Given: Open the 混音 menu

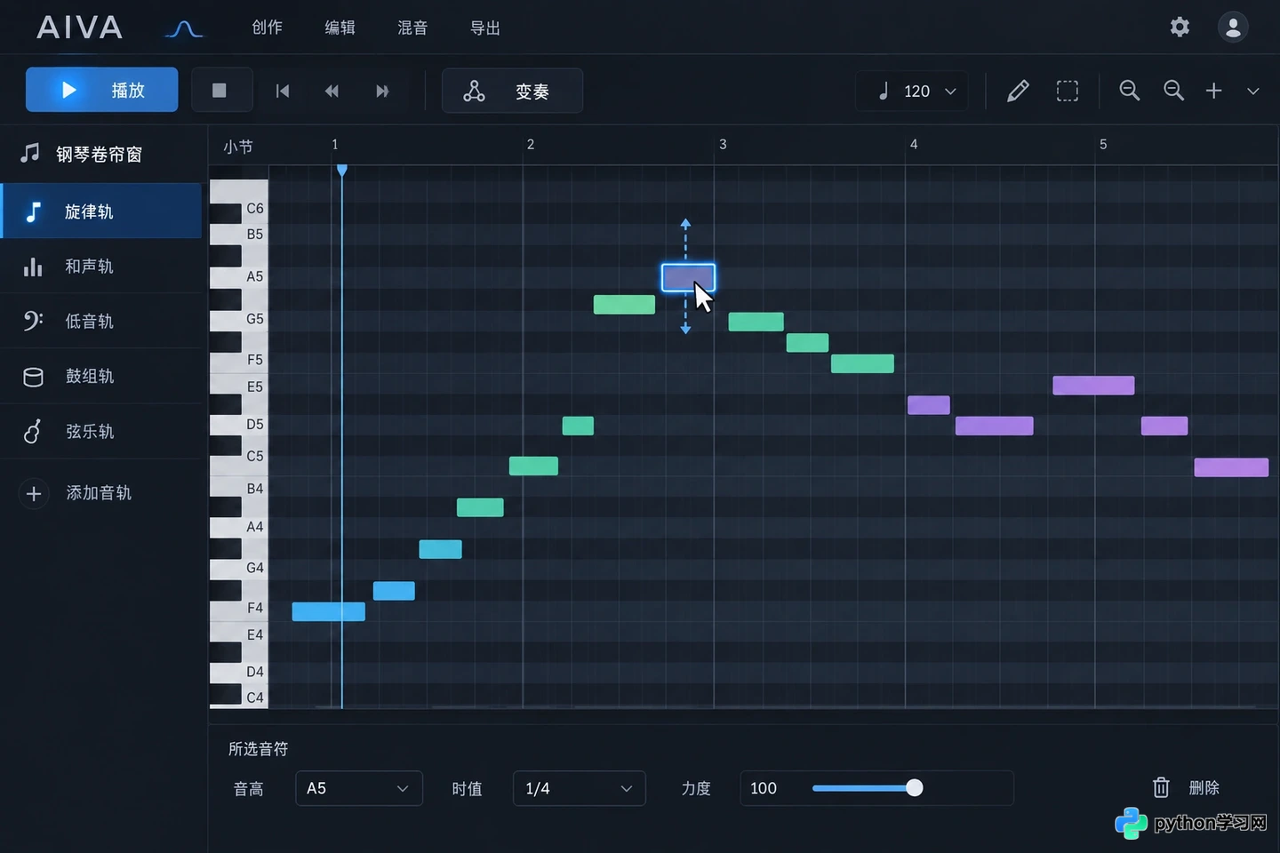Looking at the screenshot, I should pos(412,28).
